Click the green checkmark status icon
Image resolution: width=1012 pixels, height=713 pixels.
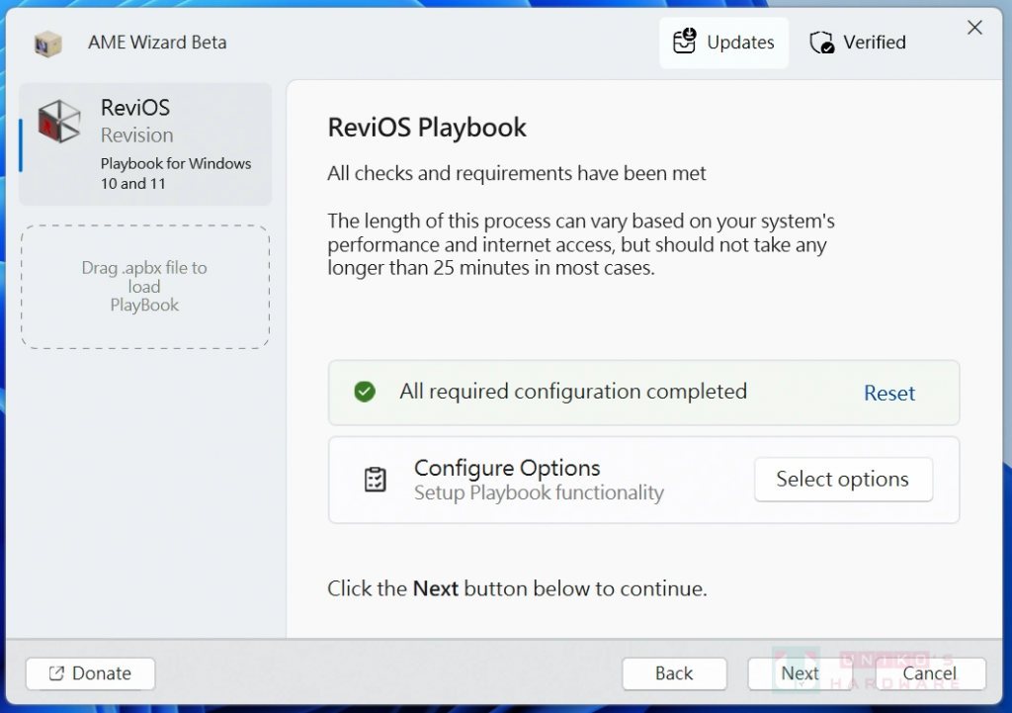click(x=365, y=392)
